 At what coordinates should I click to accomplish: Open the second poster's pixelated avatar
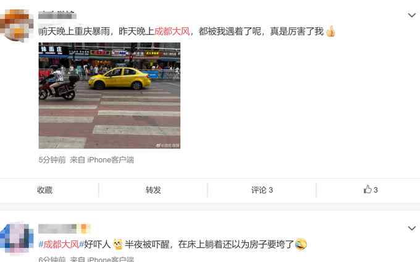click(17, 238)
